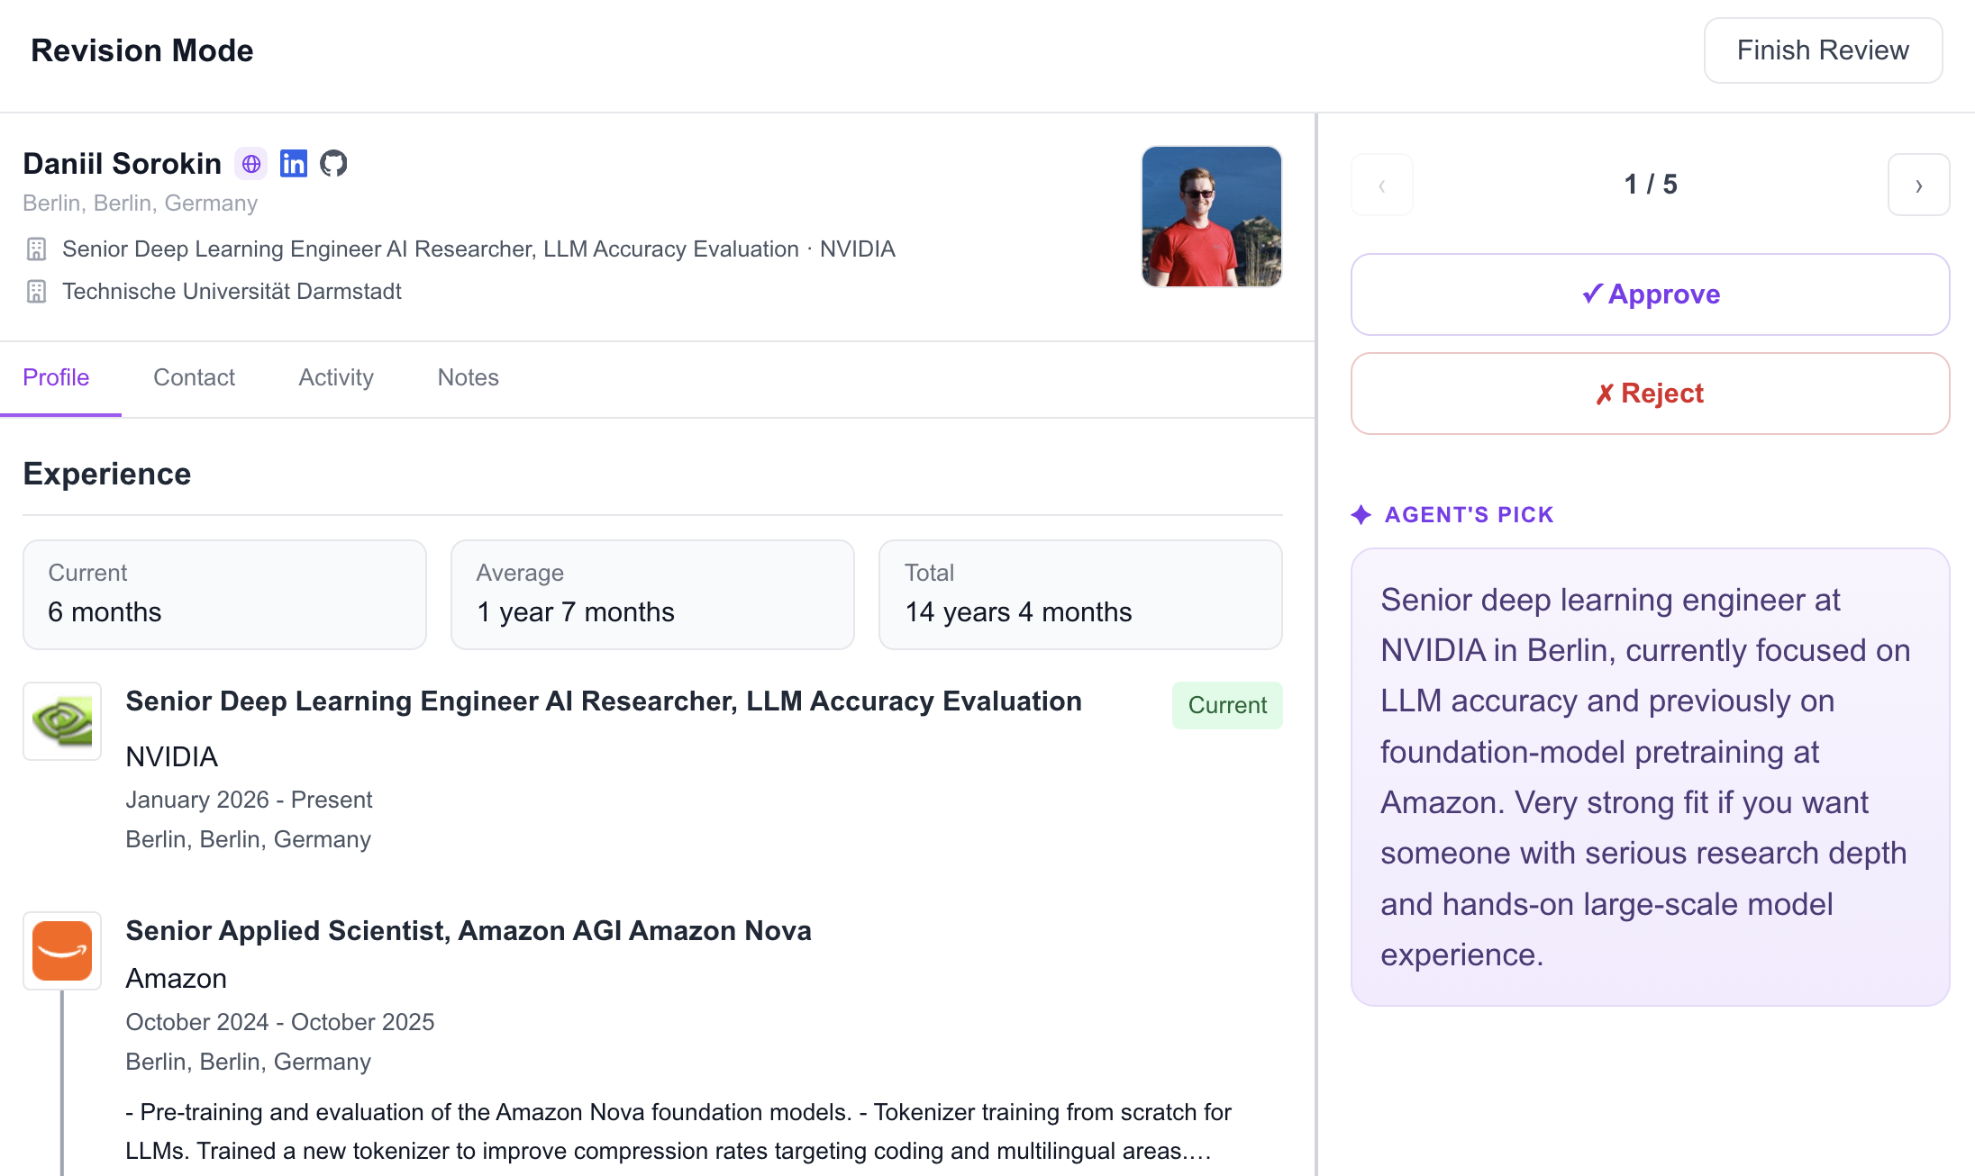The height and width of the screenshot is (1176, 1975).
Task: Click Daniil Sorokin's profile photo
Action: click(1212, 216)
